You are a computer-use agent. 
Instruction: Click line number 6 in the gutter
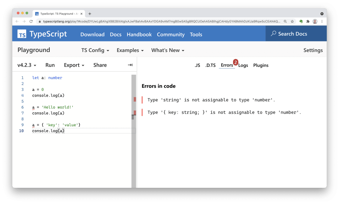point(22,107)
